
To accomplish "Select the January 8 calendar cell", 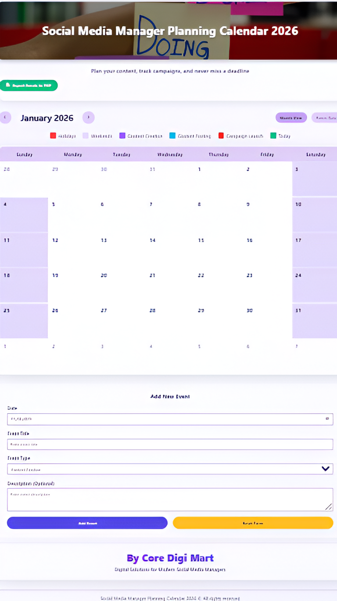I will (x=219, y=215).
